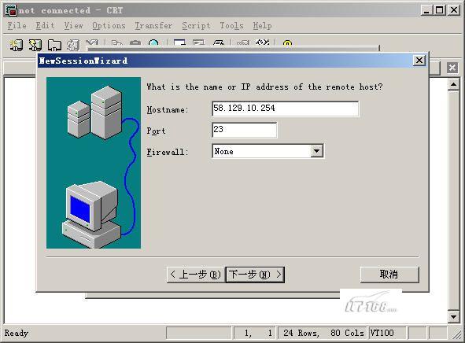Click the CRT application title bar icon
Image resolution: width=465 pixels, height=343 pixels.
[x=11, y=10]
